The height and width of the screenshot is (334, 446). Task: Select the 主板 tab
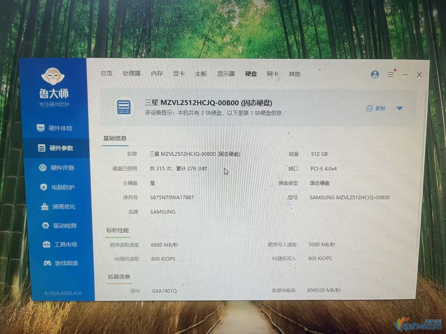tap(201, 74)
